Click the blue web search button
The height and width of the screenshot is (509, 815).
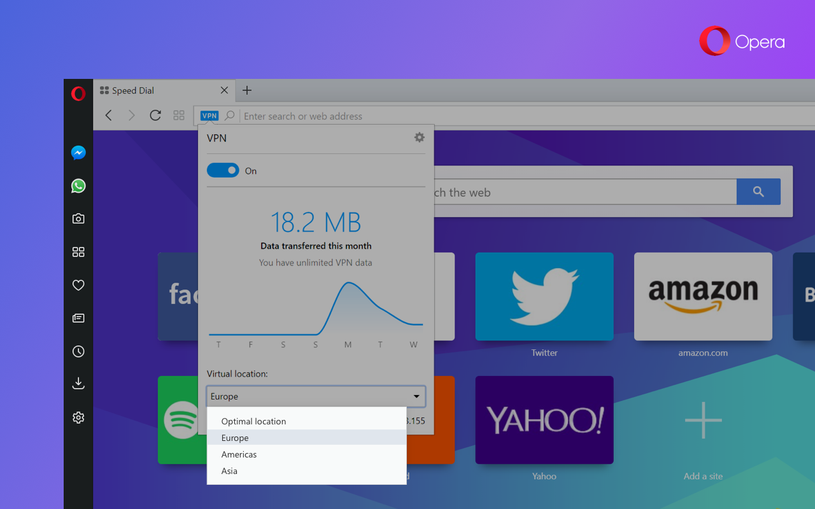click(x=758, y=192)
